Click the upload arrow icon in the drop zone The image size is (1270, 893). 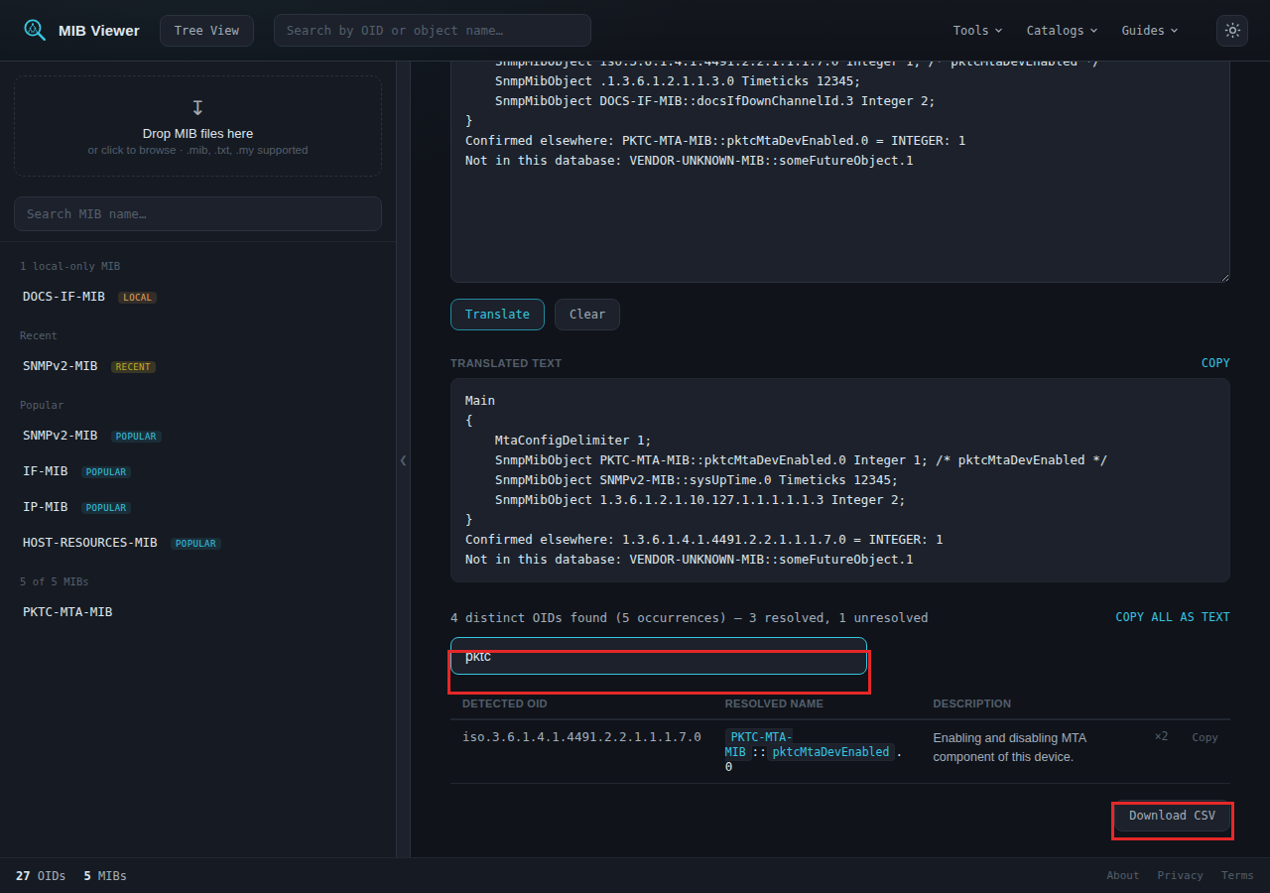click(197, 107)
